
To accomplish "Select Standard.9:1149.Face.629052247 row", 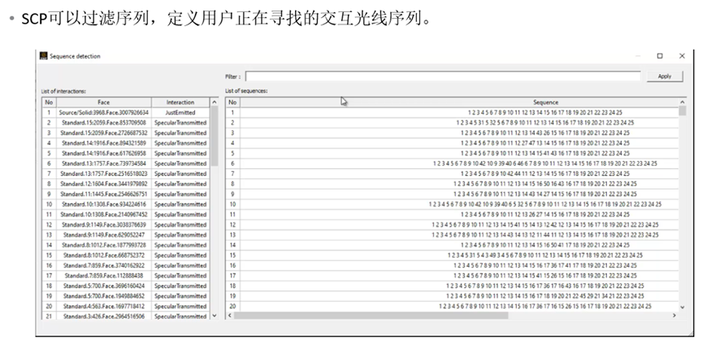I will tap(125, 235).
